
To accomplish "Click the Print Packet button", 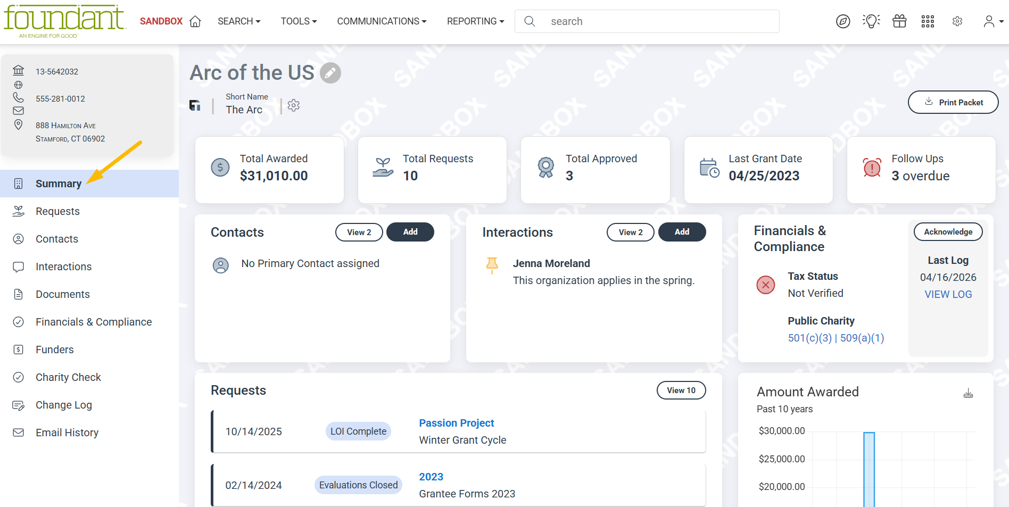I will [x=953, y=102].
